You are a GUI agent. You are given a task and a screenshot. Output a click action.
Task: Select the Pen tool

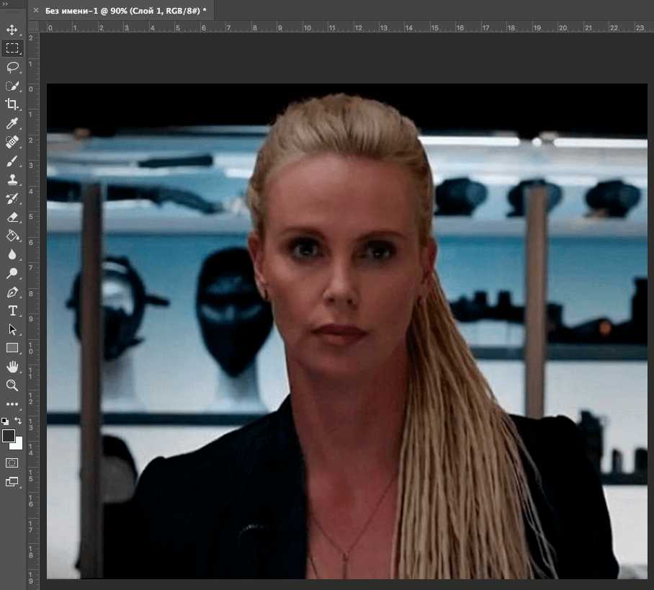pyautogui.click(x=12, y=292)
